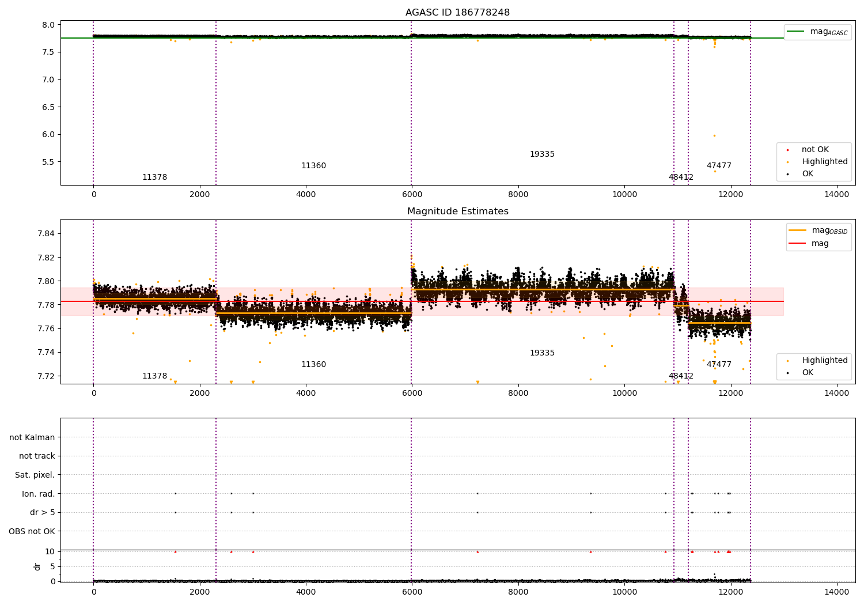Click y-axis tick 6.5 on top plot
The image size is (864, 605).
click(48, 107)
